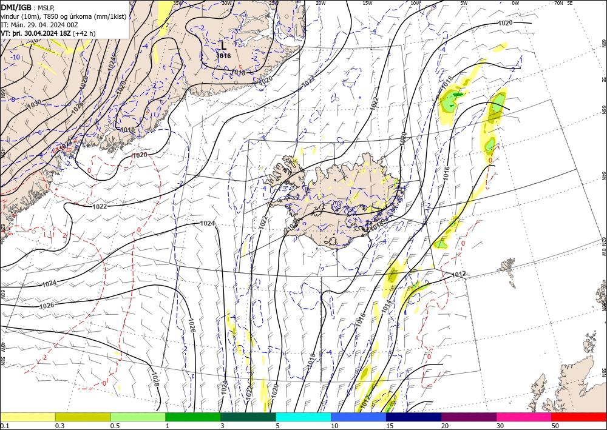This screenshot has width=607, height=430.
Task: Click the legend value label '50'
Action: [555, 426]
